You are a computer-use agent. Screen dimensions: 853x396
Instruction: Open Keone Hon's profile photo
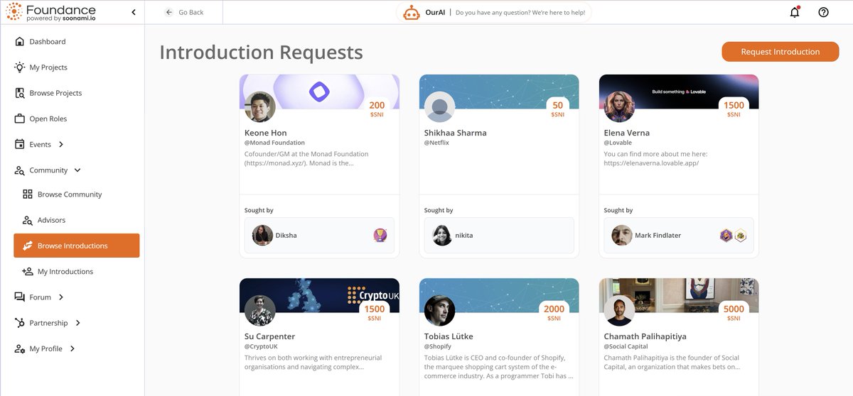259,107
